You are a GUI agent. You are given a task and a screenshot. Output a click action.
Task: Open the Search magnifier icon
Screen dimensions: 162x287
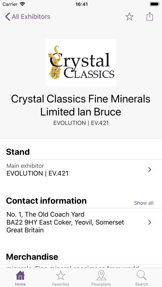pos(142,275)
